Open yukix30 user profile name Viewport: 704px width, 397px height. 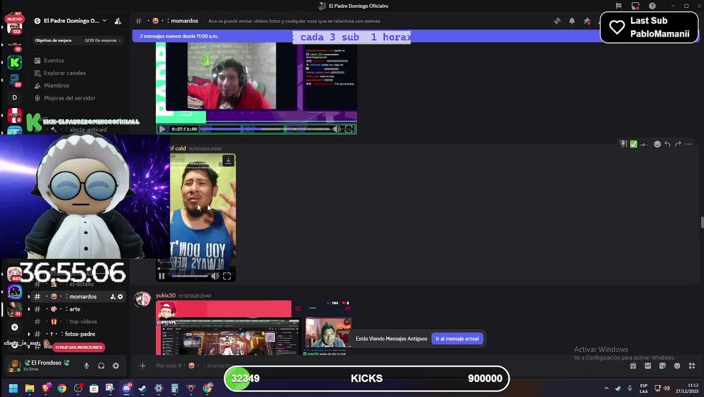[x=165, y=296]
